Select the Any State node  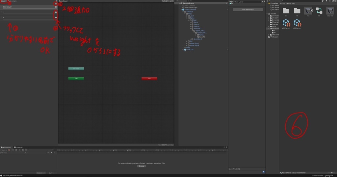coord(76,69)
